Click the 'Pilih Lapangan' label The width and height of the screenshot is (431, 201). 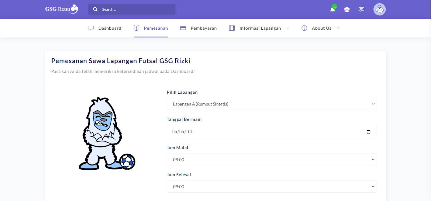point(182,92)
